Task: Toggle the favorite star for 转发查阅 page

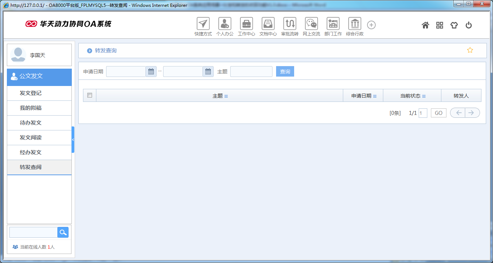Action: pyautogui.click(x=470, y=50)
